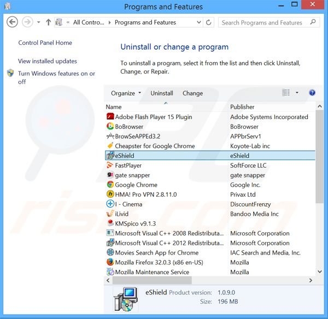Click the Google Chrome program icon

(x=110, y=185)
